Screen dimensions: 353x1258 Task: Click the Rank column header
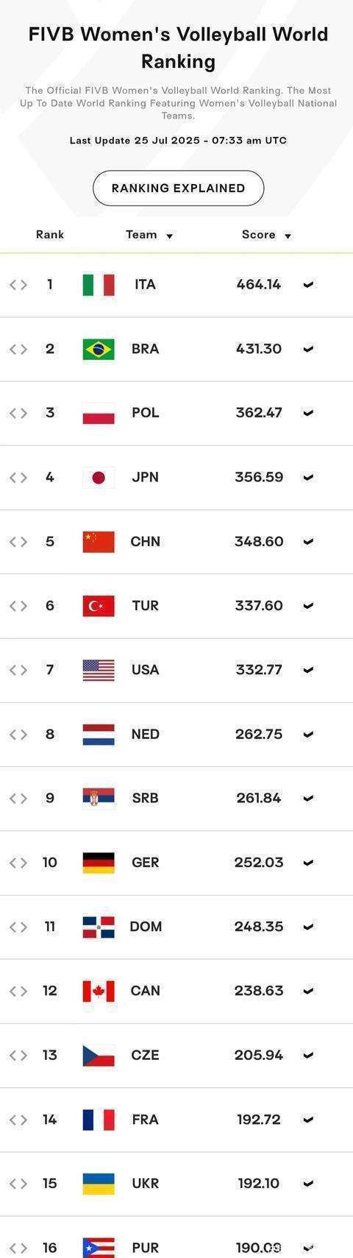tap(50, 235)
